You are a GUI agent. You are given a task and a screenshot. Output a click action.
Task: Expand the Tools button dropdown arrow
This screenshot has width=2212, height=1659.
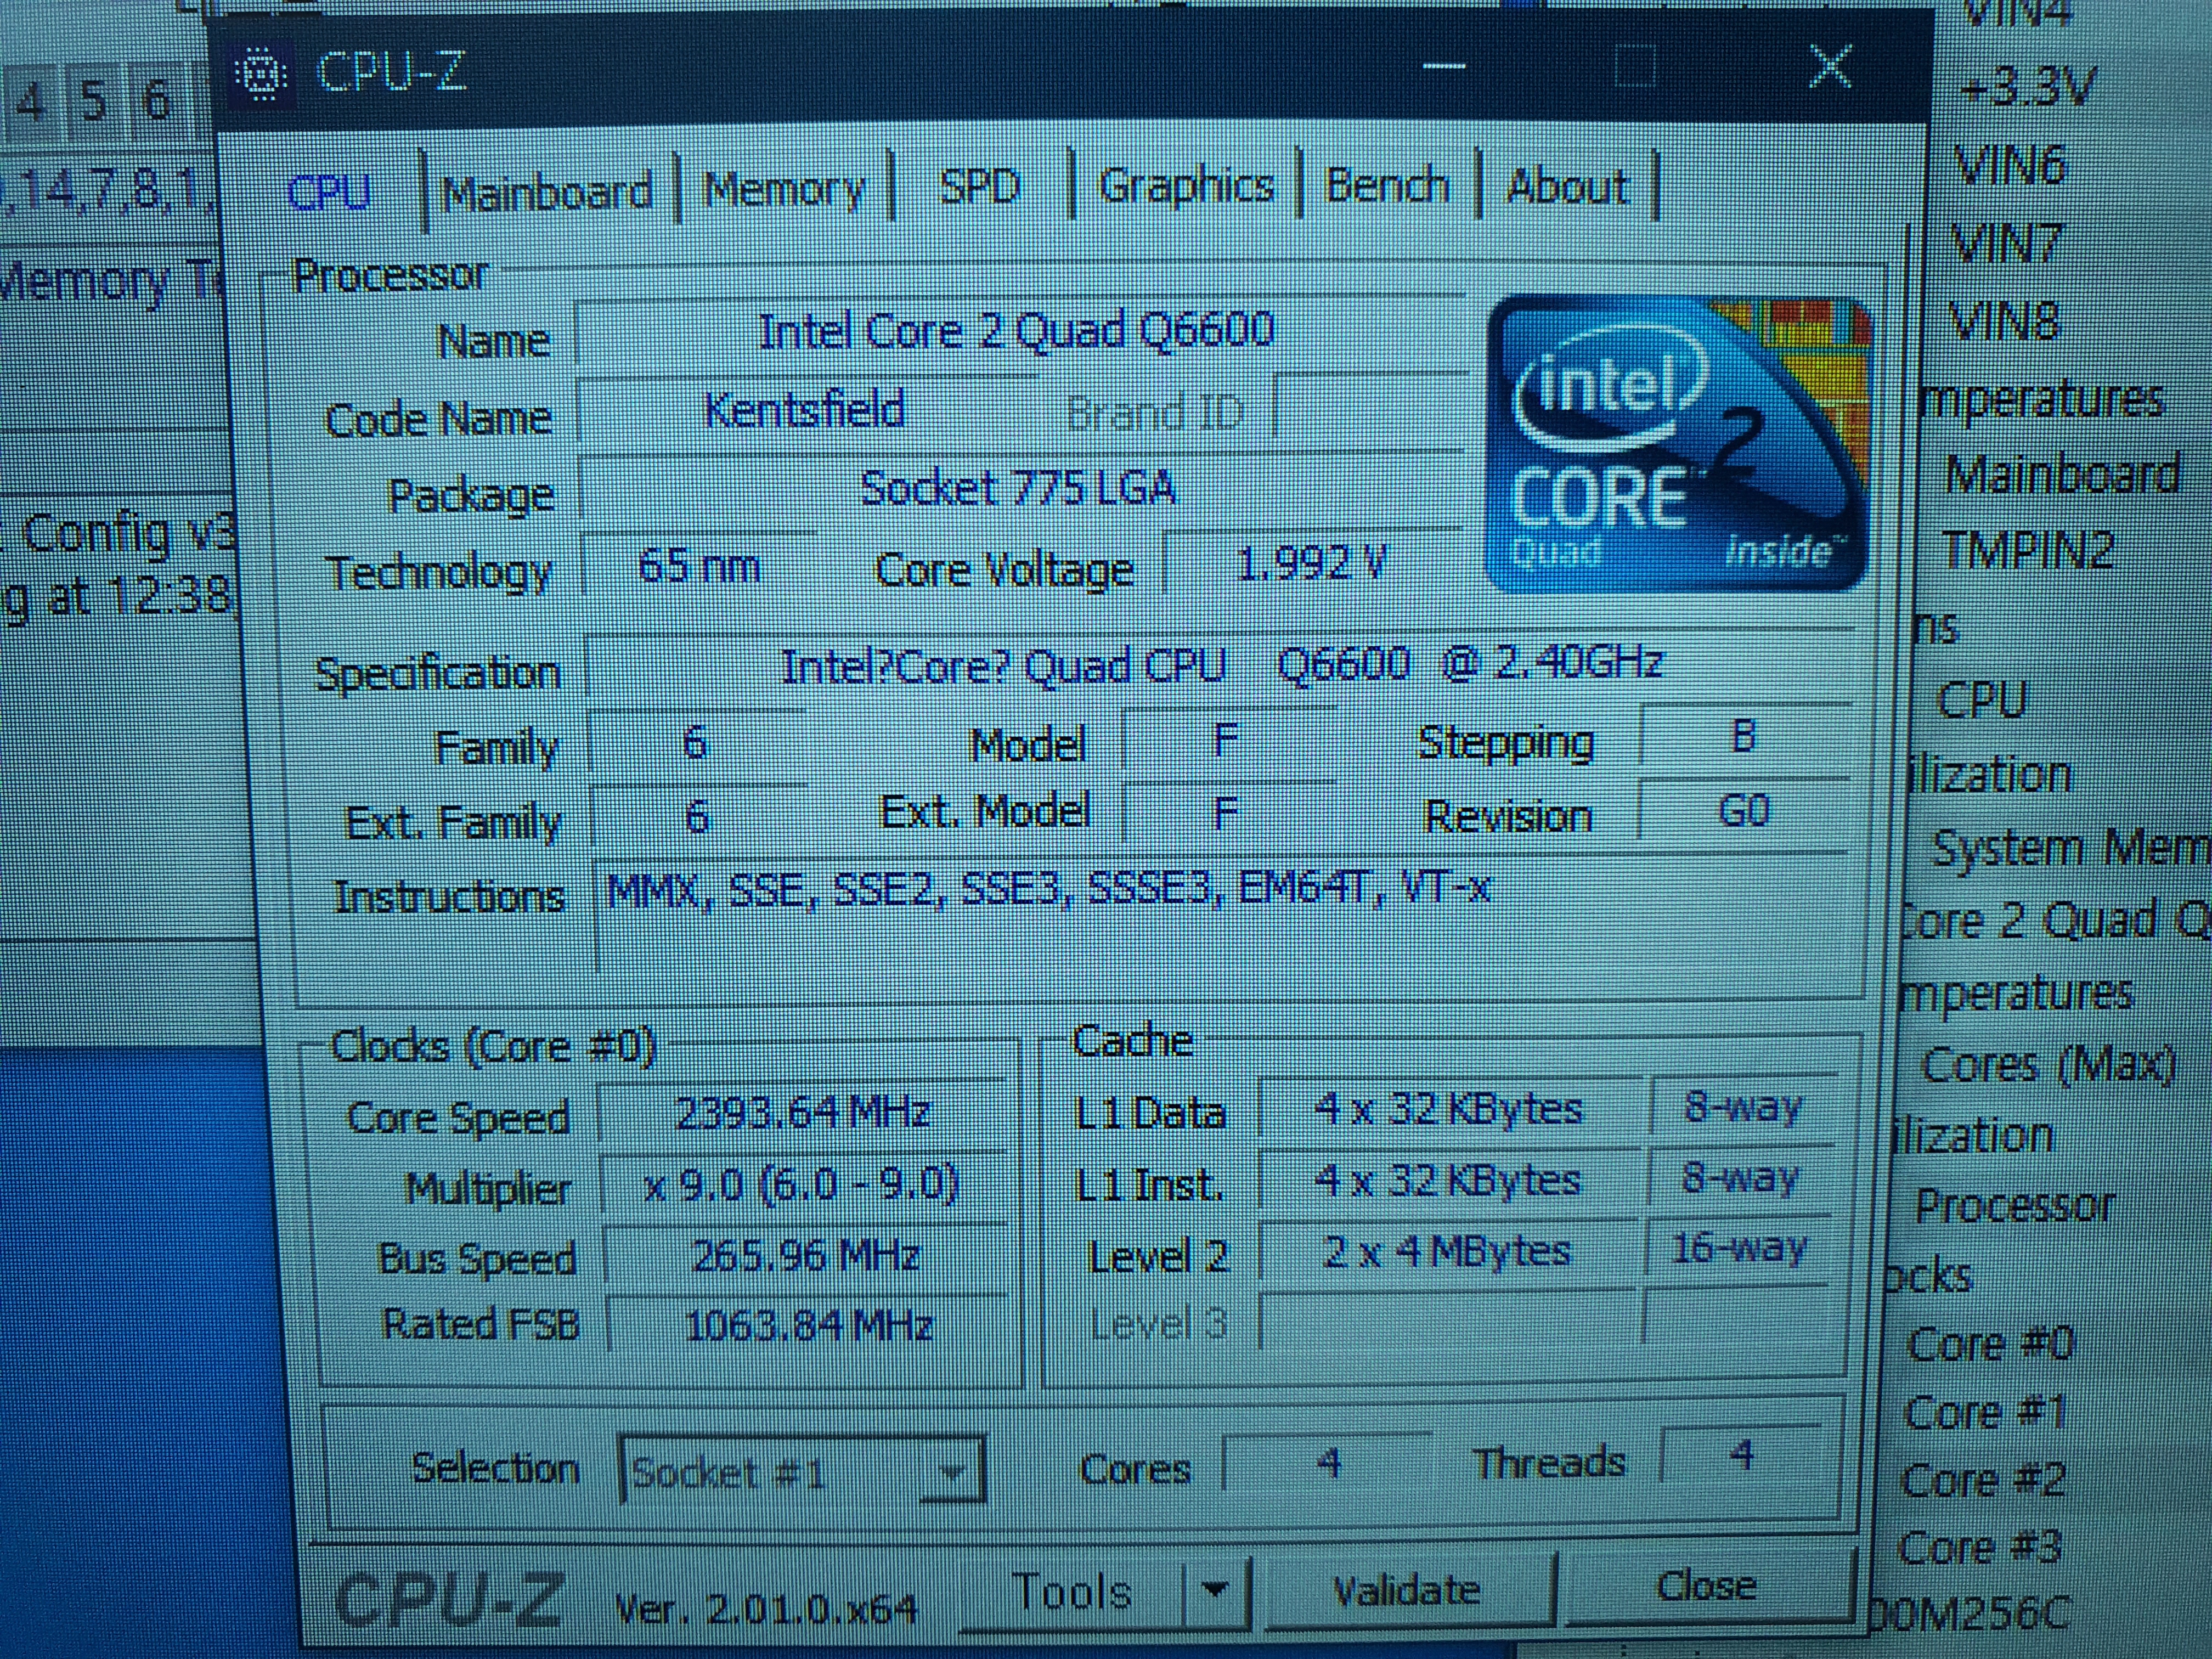point(1215,1590)
